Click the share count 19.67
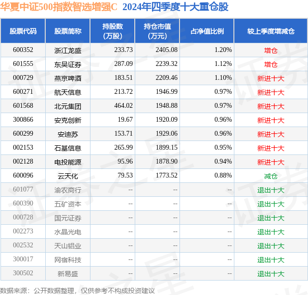Image resolution: width=308 pixels, height=295 pixels. coord(125,120)
